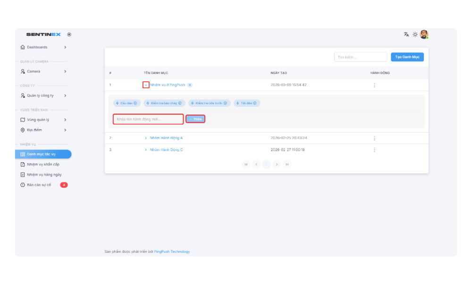Toggle light/dark theme sun icon
This screenshot has height=283, width=472.
coord(415,34)
